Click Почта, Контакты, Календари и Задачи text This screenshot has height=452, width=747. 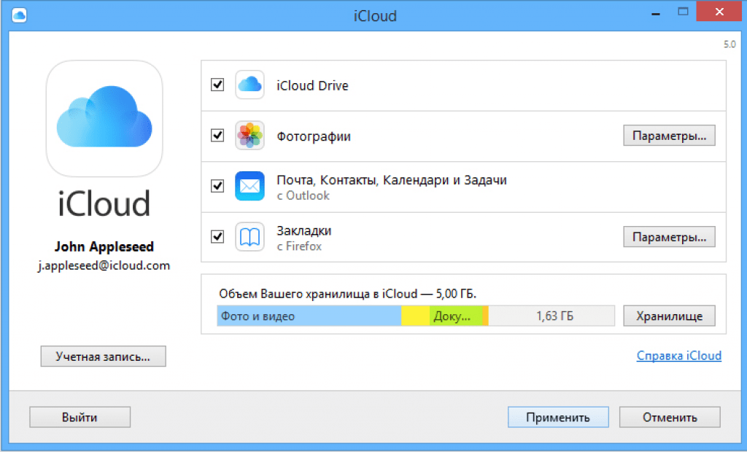coord(392,180)
